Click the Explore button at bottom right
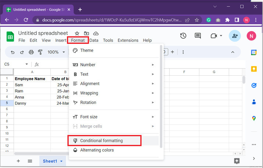The height and width of the screenshot is (168, 263). [237, 161]
